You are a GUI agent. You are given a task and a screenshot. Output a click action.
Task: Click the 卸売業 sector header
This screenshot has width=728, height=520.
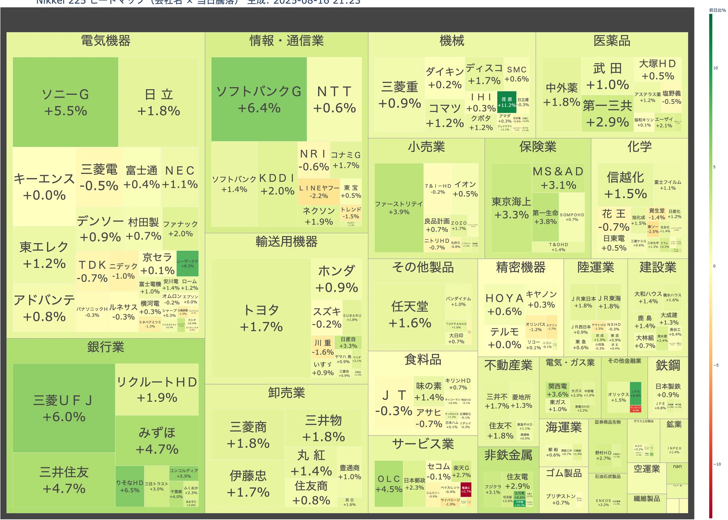[286, 393]
